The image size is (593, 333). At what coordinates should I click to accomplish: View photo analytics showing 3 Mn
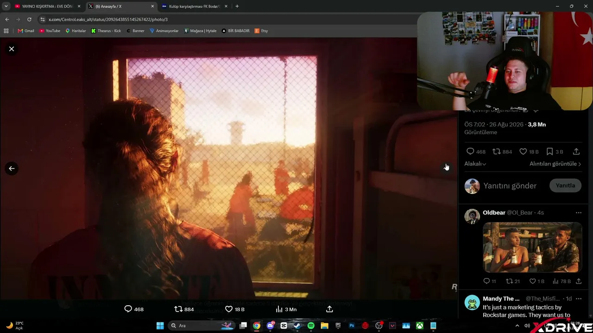pyautogui.click(x=286, y=309)
